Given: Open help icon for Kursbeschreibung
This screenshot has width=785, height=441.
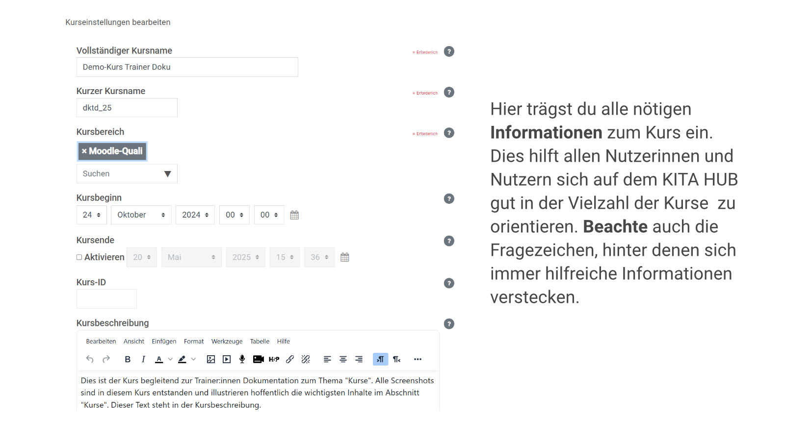Looking at the screenshot, I should (x=449, y=324).
